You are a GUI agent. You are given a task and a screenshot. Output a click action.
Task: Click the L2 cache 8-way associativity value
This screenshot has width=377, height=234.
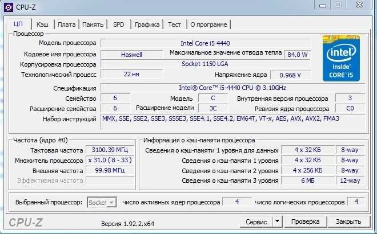point(350,170)
